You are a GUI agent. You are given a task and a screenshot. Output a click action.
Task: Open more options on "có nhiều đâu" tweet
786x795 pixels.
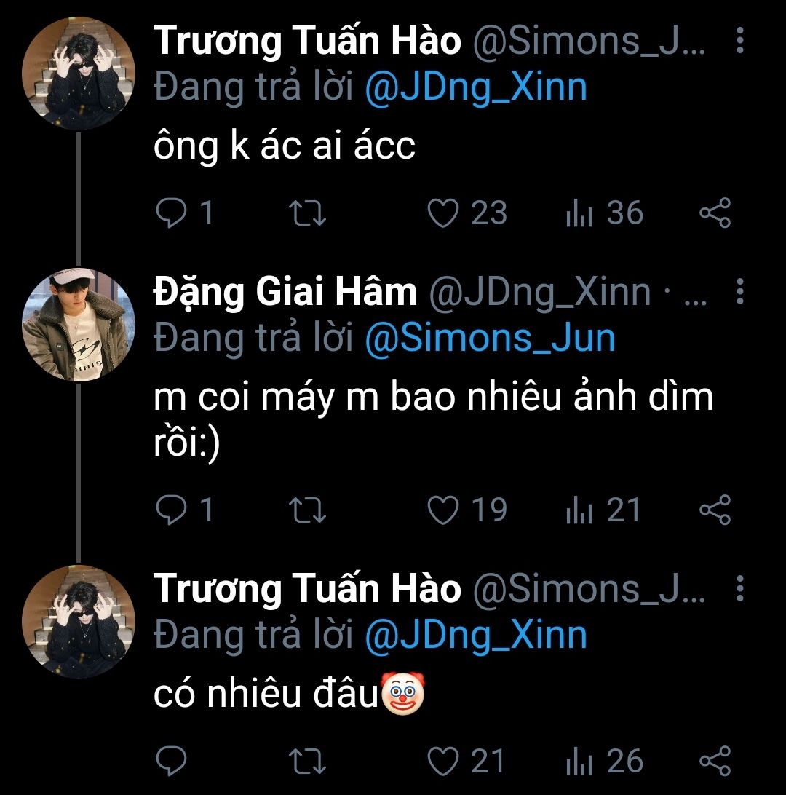(x=739, y=588)
